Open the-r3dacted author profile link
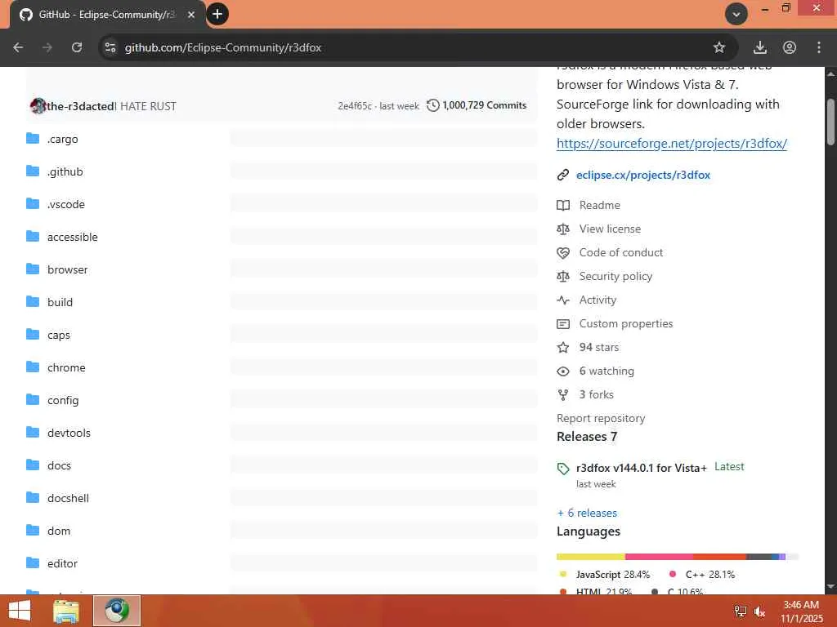 [x=80, y=106]
